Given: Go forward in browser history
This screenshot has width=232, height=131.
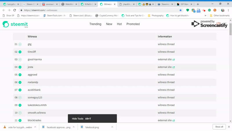Looking at the screenshot, I should [x=9, y=10].
